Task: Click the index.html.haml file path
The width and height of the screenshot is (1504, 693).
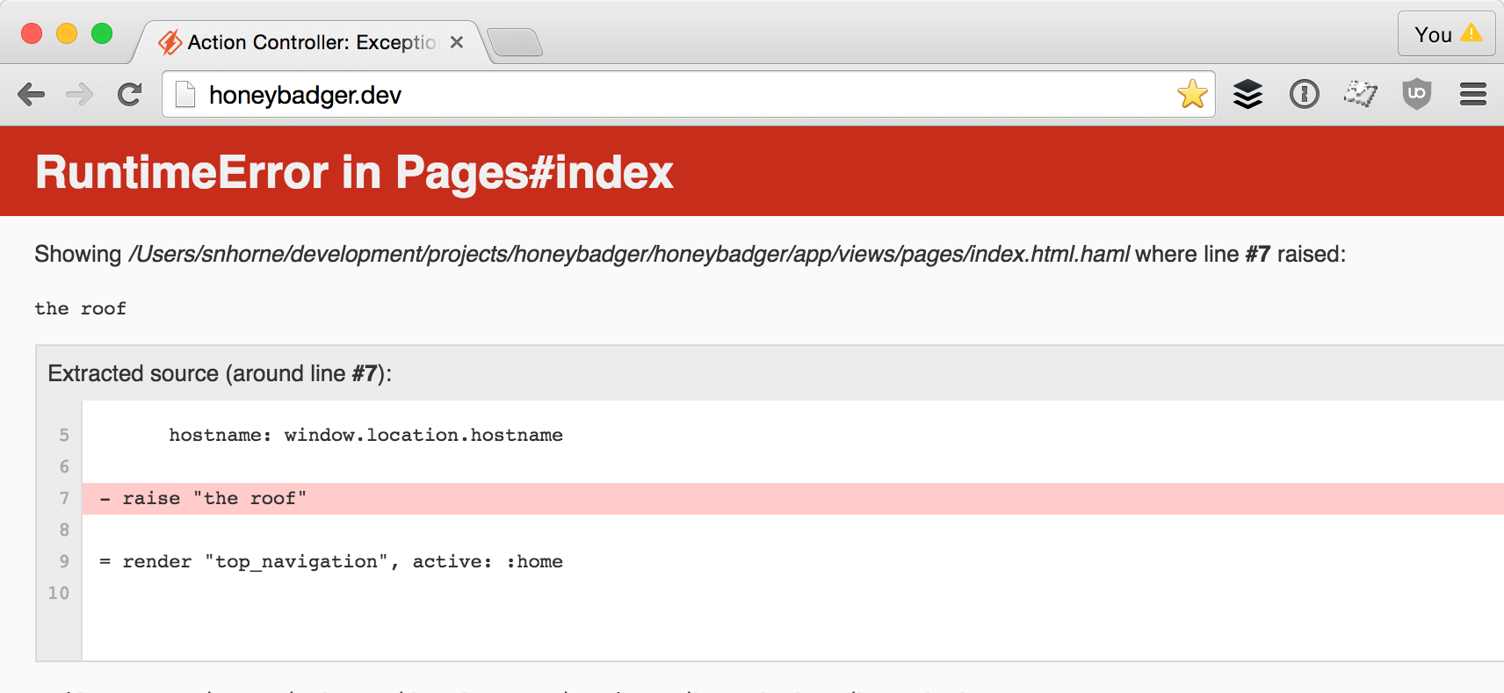Action: click(629, 255)
